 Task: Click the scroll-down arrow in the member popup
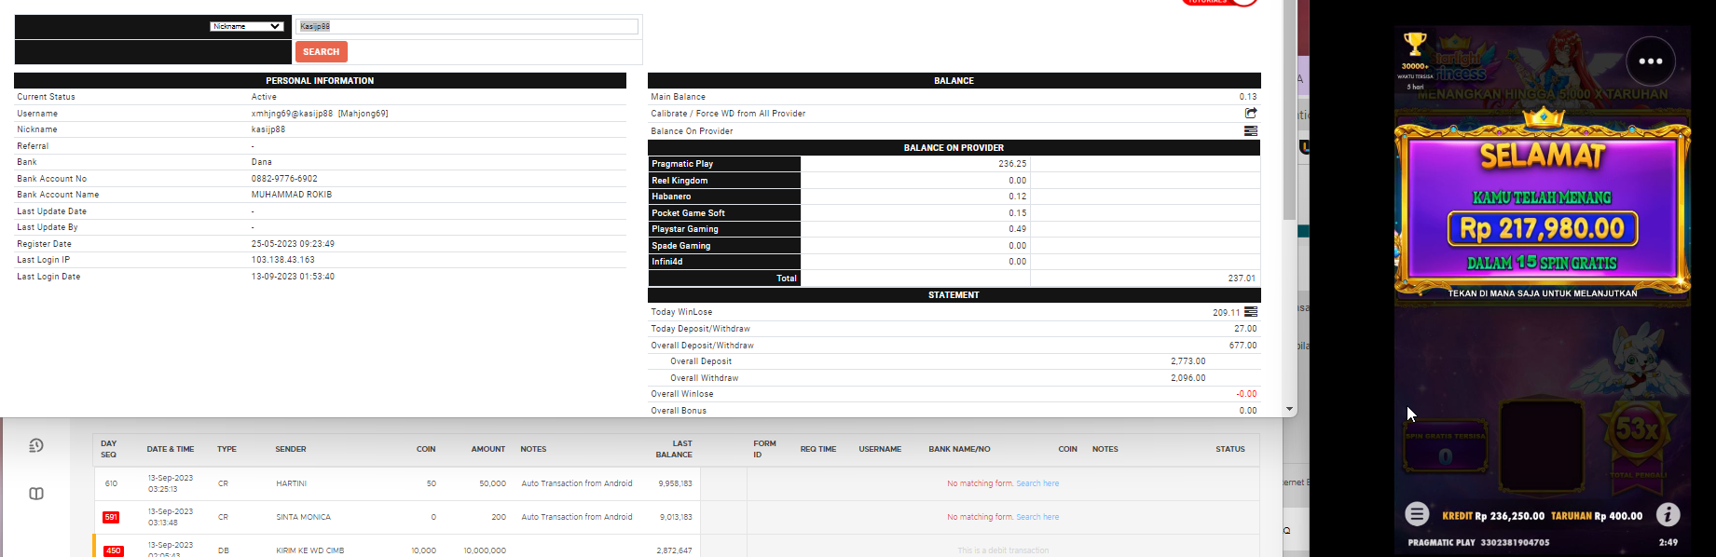(x=1290, y=409)
